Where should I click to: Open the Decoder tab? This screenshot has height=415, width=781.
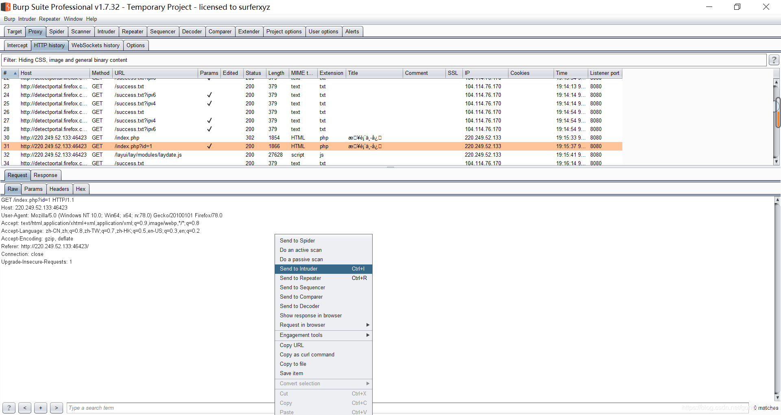192,31
